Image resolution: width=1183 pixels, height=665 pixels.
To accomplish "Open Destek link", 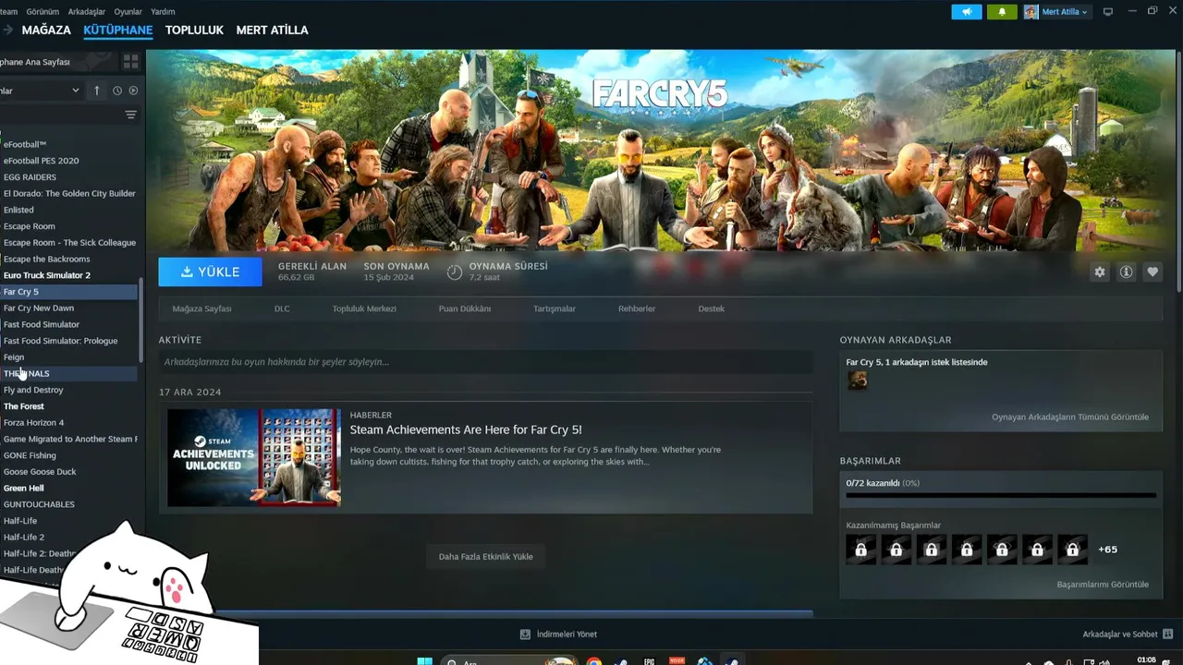I will (712, 308).
